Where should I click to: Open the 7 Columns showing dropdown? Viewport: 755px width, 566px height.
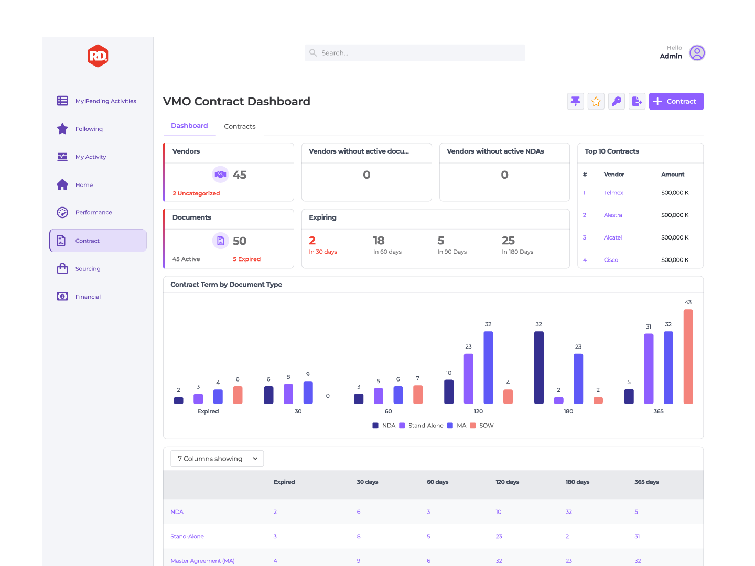pyautogui.click(x=217, y=458)
